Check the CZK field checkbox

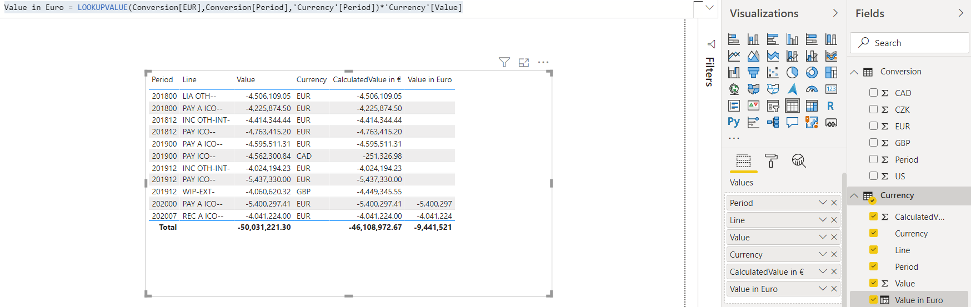873,109
